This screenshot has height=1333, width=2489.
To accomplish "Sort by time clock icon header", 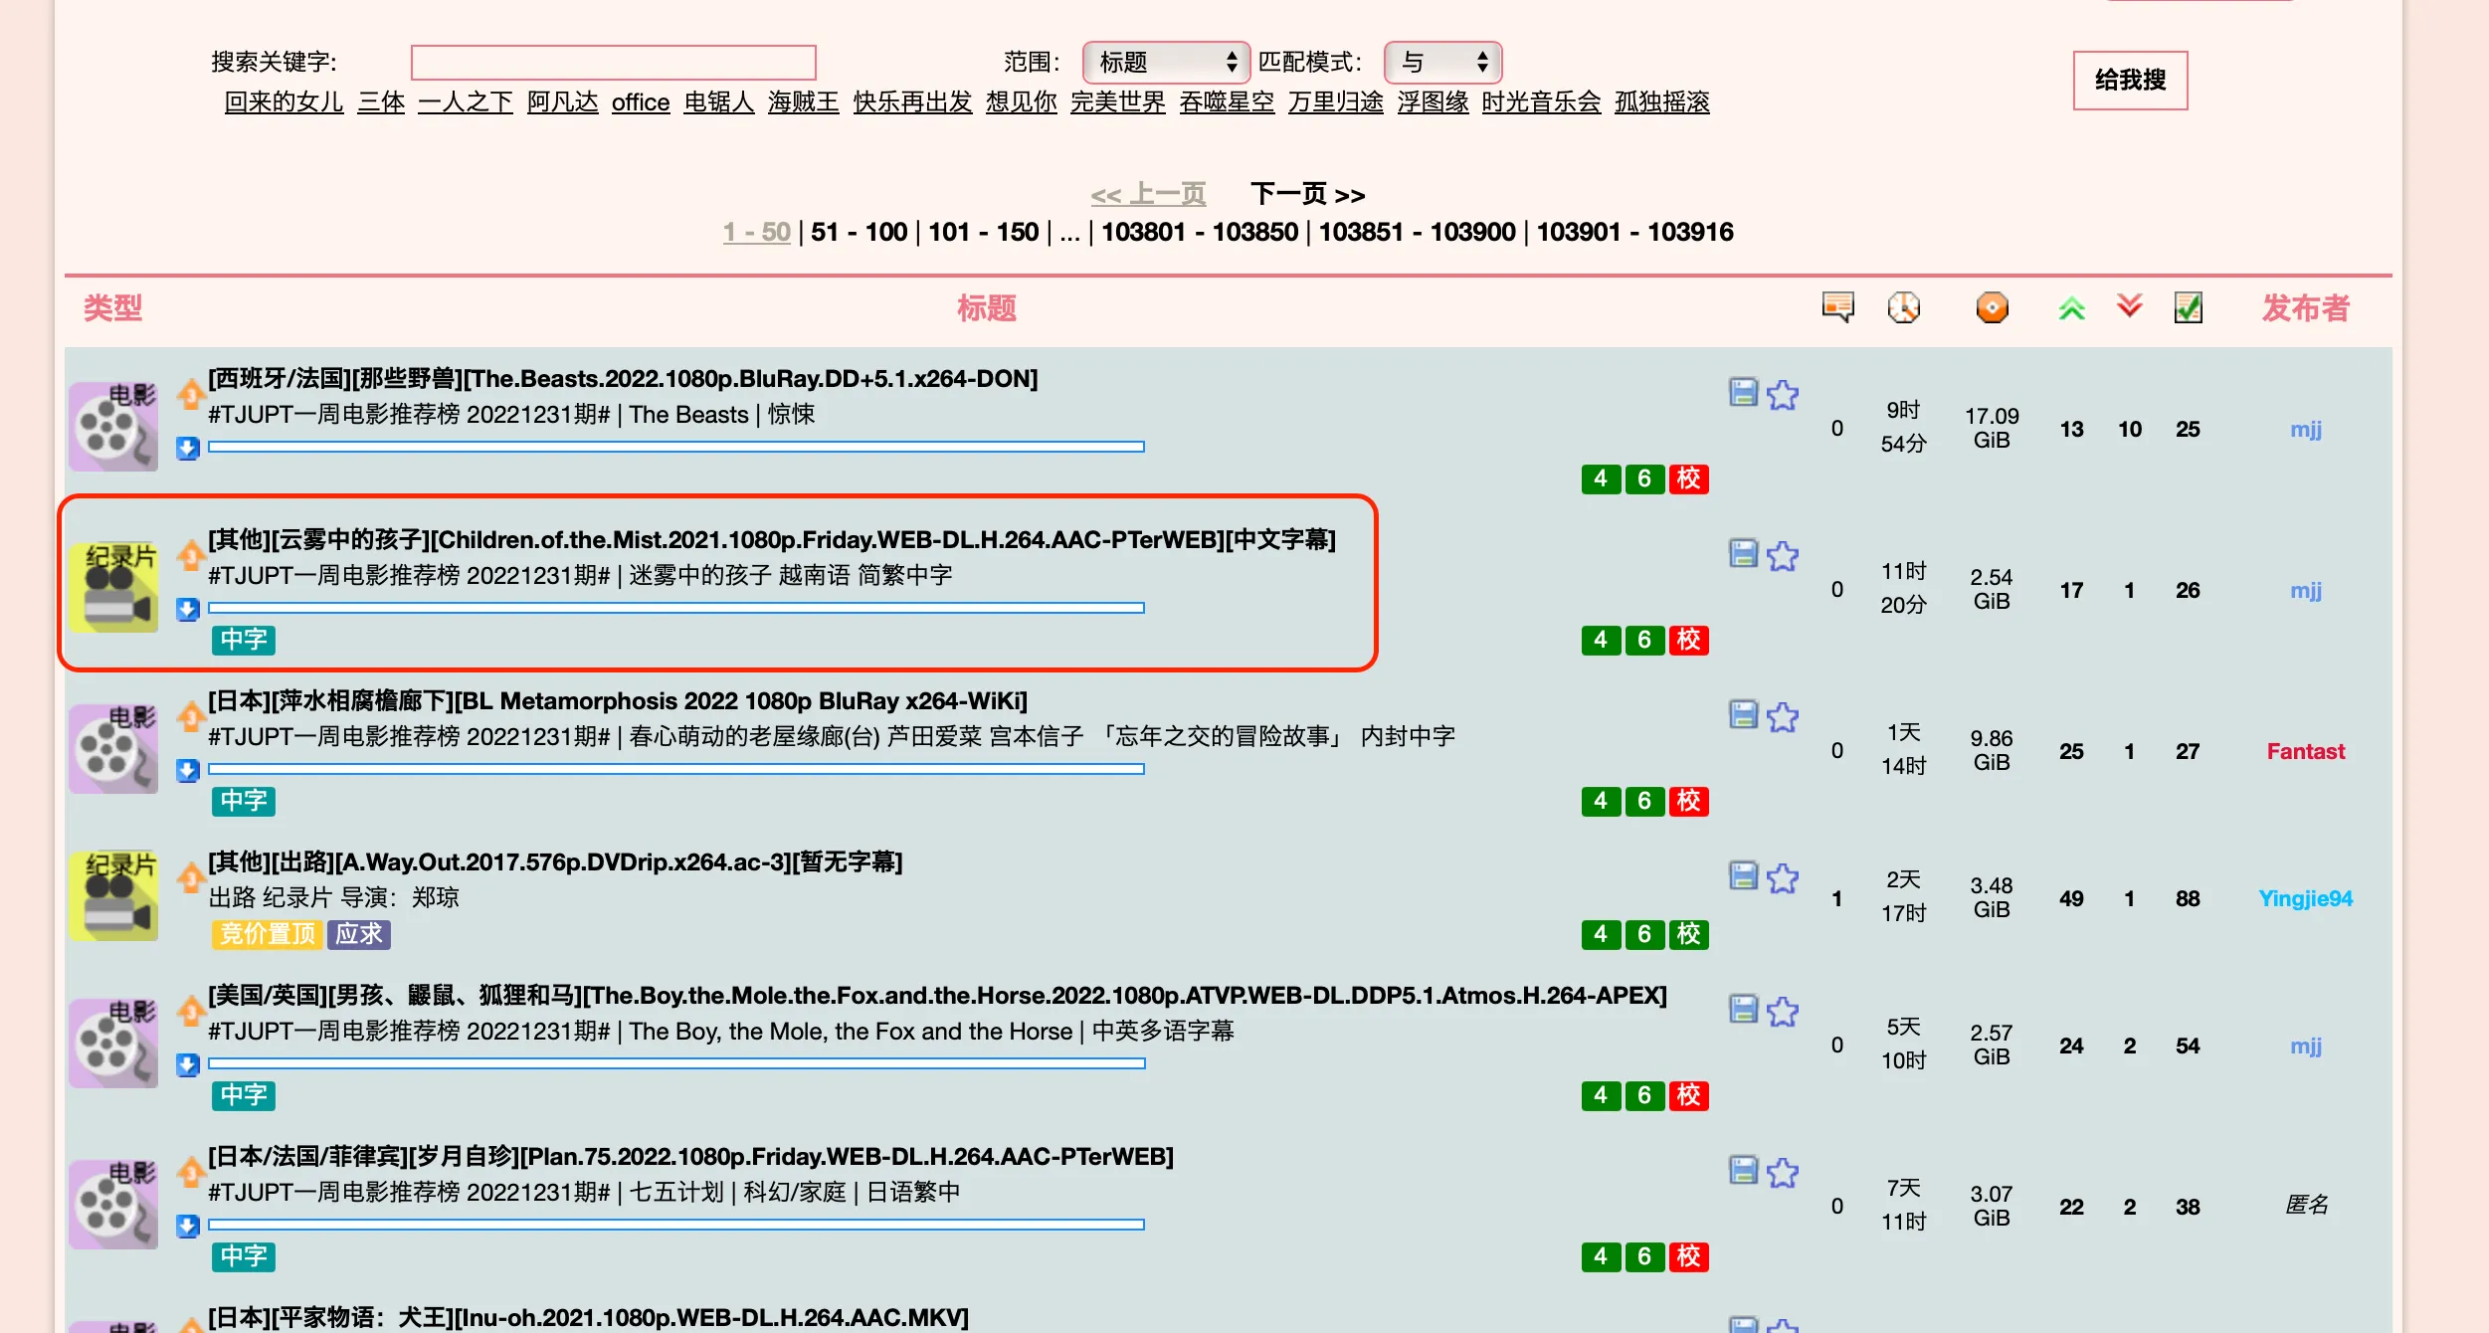I will click(1903, 306).
